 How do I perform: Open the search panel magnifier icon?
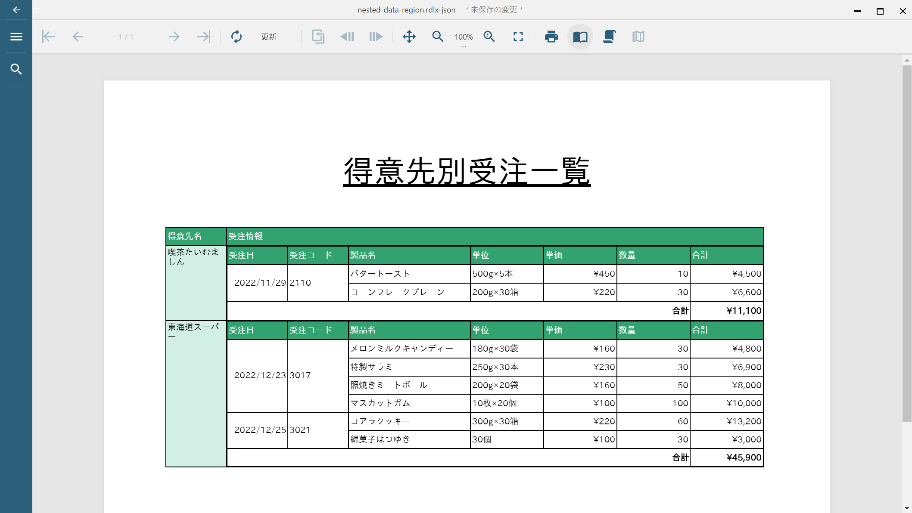click(x=16, y=69)
